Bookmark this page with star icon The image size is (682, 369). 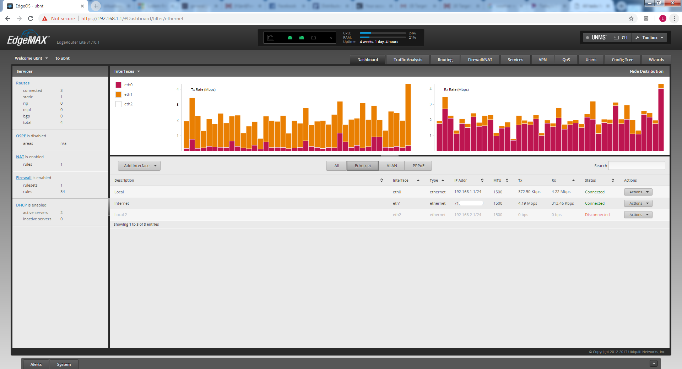click(x=631, y=18)
